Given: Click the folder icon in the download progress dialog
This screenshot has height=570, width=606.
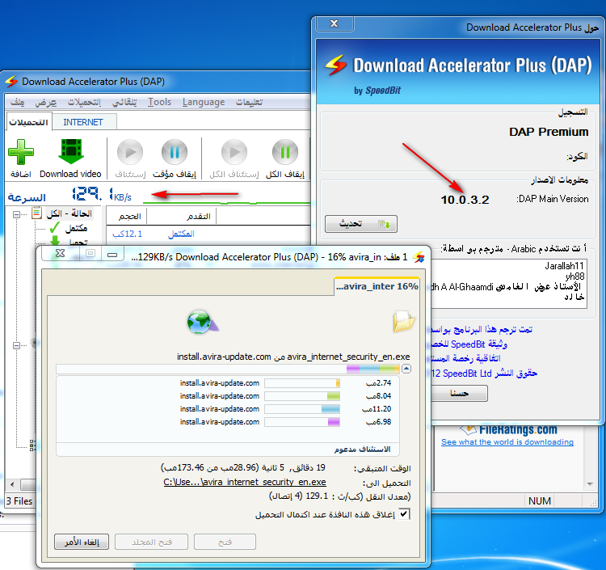Looking at the screenshot, I should coord(403,321).
